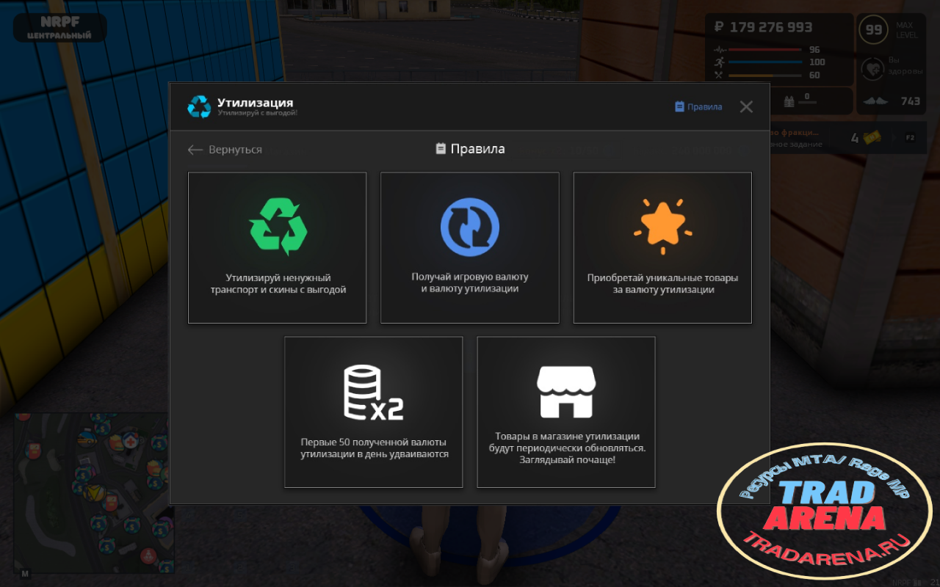Click the NRPF Центральный server label
Viewport: 940px width, 587px height.
[59, 29]
